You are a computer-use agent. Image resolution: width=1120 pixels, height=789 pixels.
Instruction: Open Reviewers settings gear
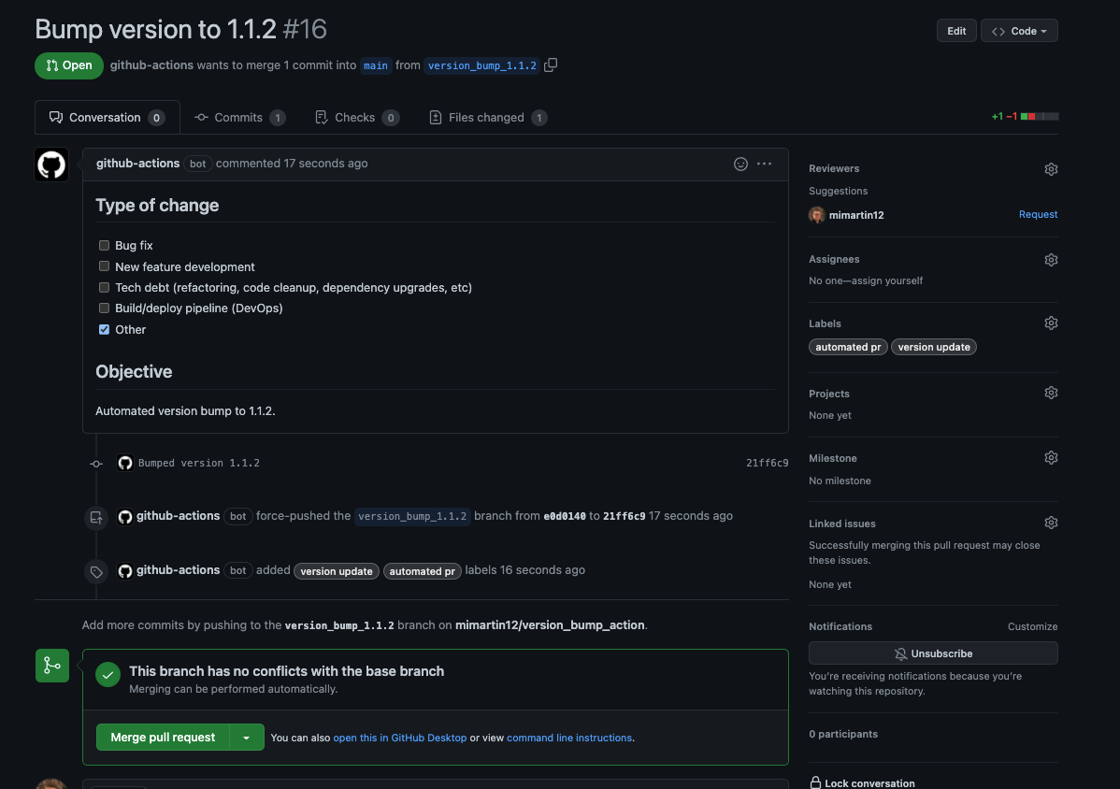pyautogui.click(x=1051, y=169)
